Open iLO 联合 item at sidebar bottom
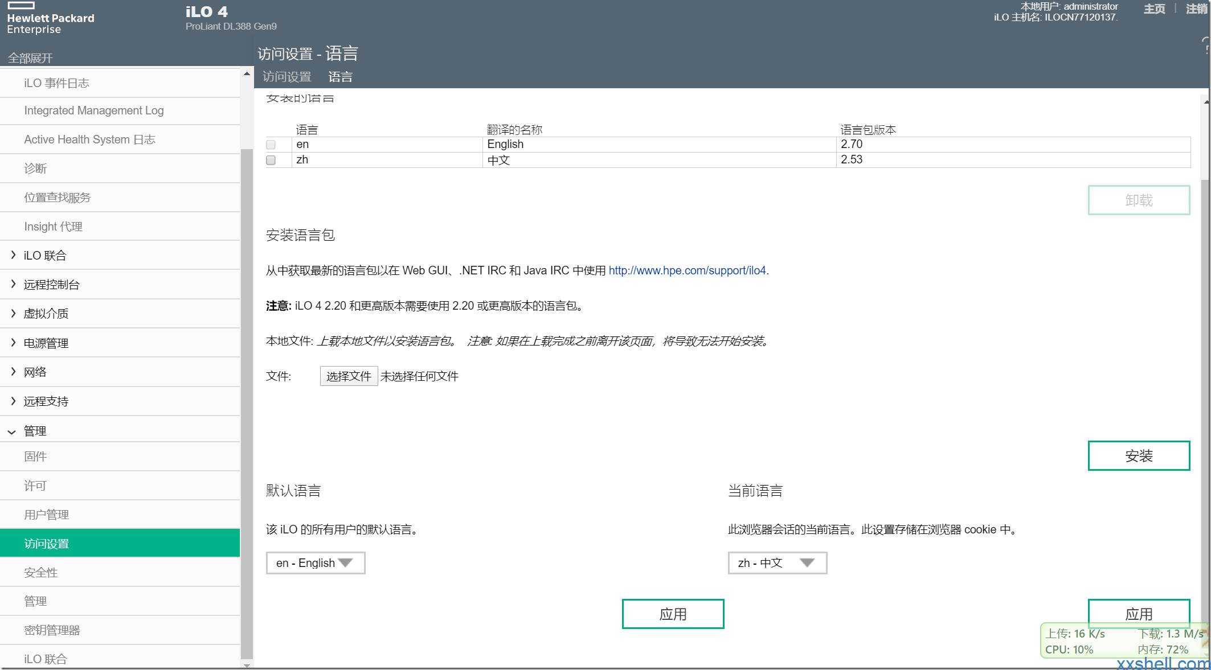Image resolution: width=1211 pixels, height=670 pixels. click(120, 658)
